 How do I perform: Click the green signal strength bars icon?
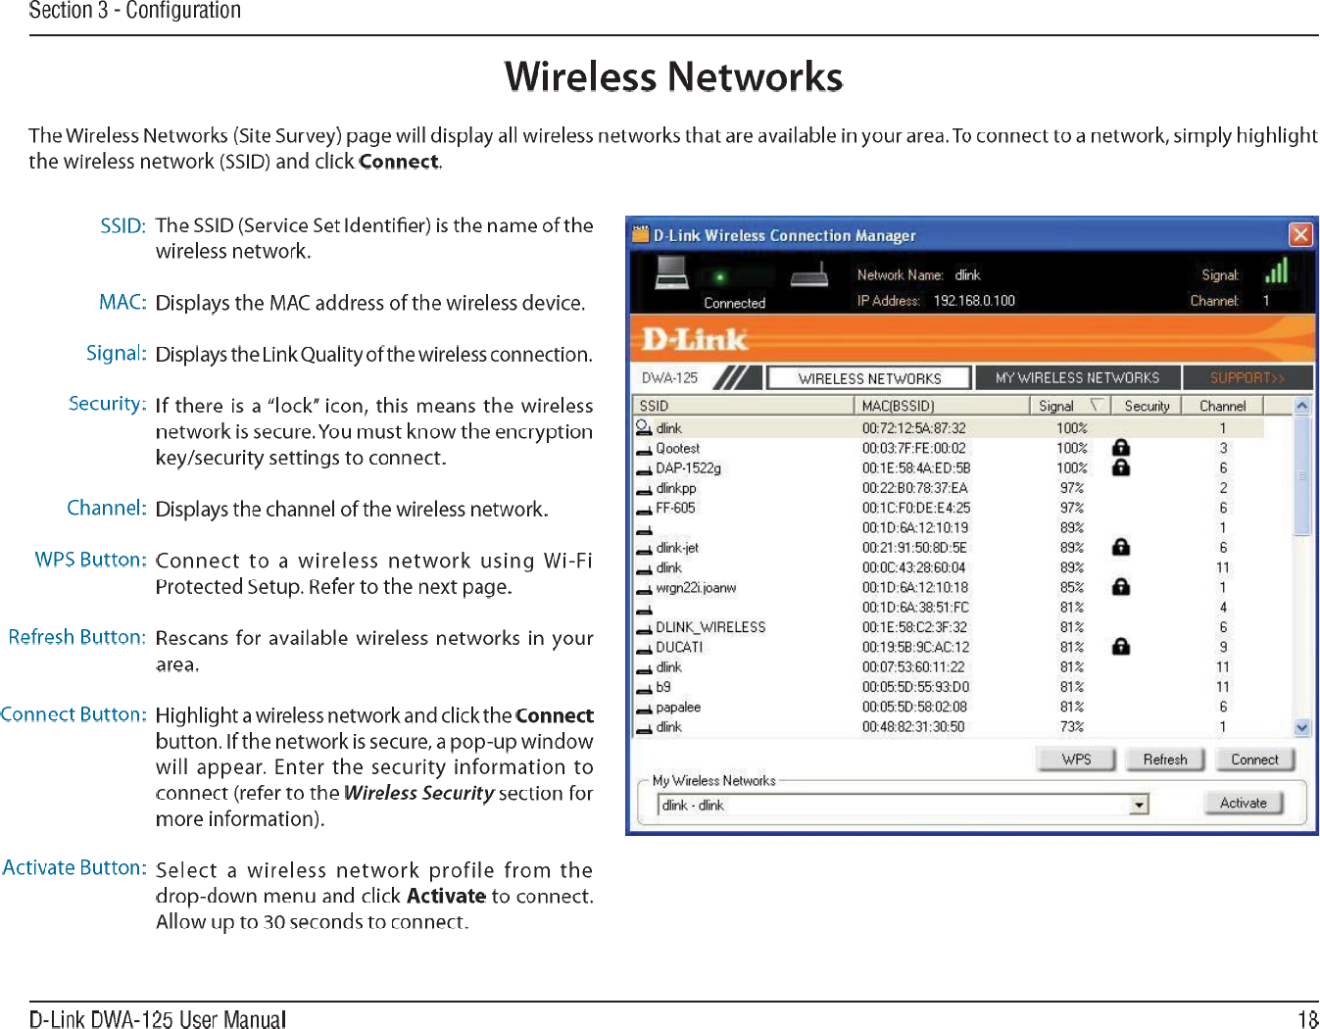point(1276,270)
